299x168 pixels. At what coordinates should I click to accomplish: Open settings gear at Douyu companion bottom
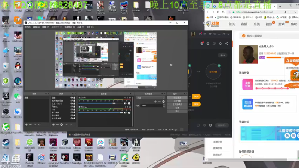tap(210, 125)
